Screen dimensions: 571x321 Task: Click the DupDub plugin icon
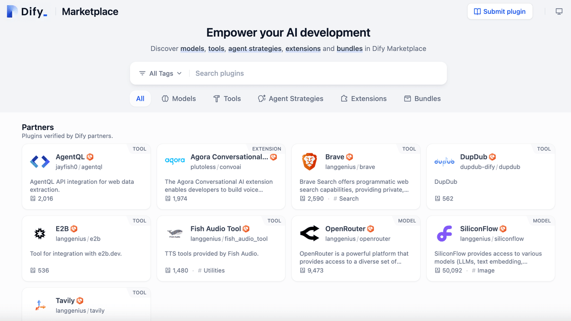tap(444, 161)
